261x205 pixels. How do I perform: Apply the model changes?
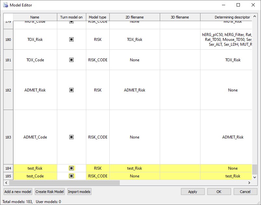(x=193, y=192)
